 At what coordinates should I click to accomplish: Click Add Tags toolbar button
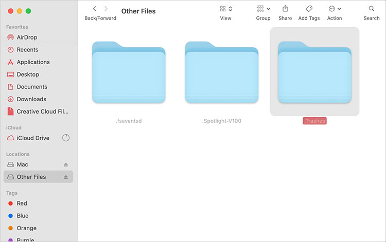coord(309,9)
